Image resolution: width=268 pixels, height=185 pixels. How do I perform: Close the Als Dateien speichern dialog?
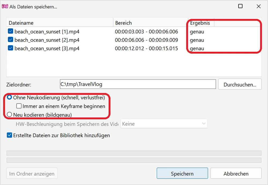tap(259, 6)
